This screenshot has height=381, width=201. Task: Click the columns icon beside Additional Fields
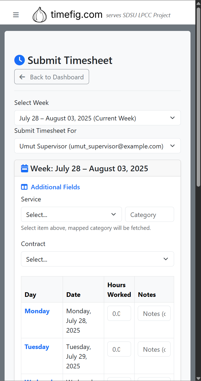pos(24,187)
